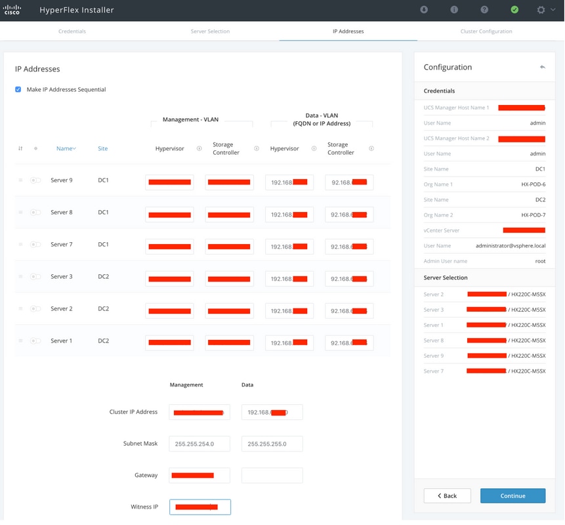Click Server 9 management storage controller field
The width and height of the screenshot is (565, 525).
coord(229,182)
